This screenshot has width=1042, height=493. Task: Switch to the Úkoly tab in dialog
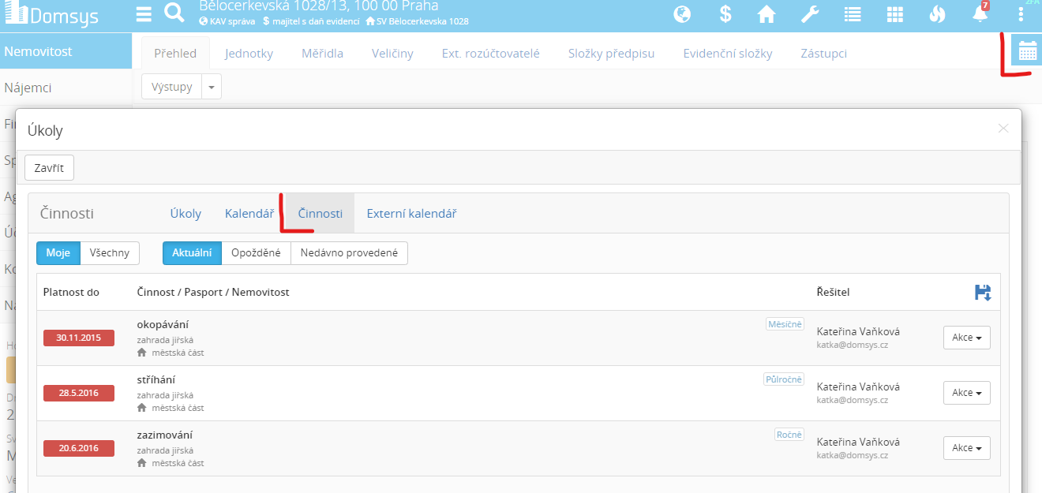(x=186, y=213)
